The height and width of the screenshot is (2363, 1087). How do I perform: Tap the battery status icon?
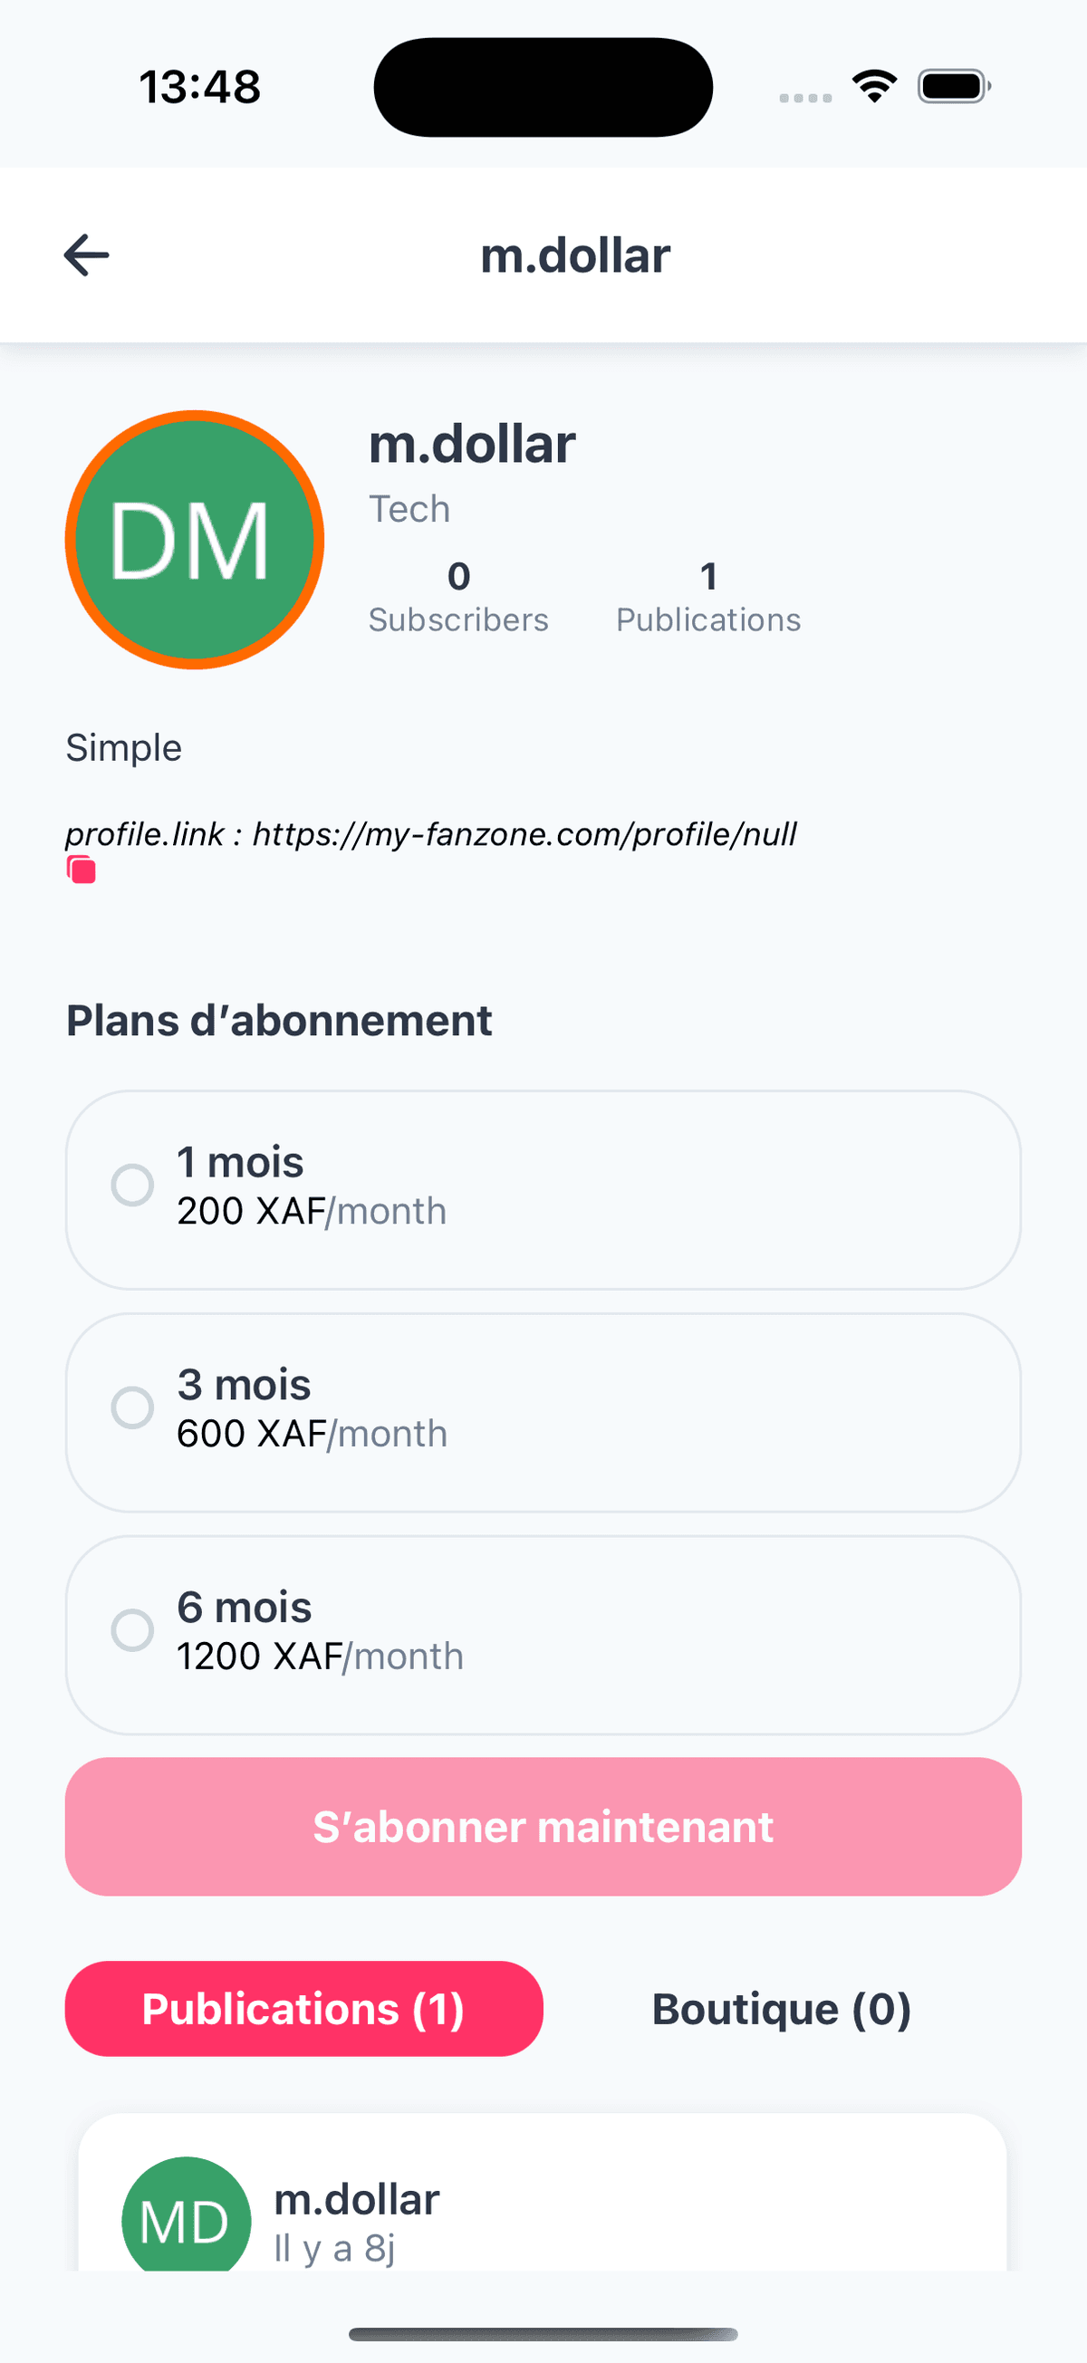click(954, 87)
